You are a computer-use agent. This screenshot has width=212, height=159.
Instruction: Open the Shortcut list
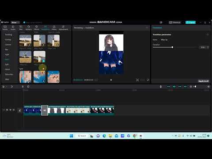point(175,23)
